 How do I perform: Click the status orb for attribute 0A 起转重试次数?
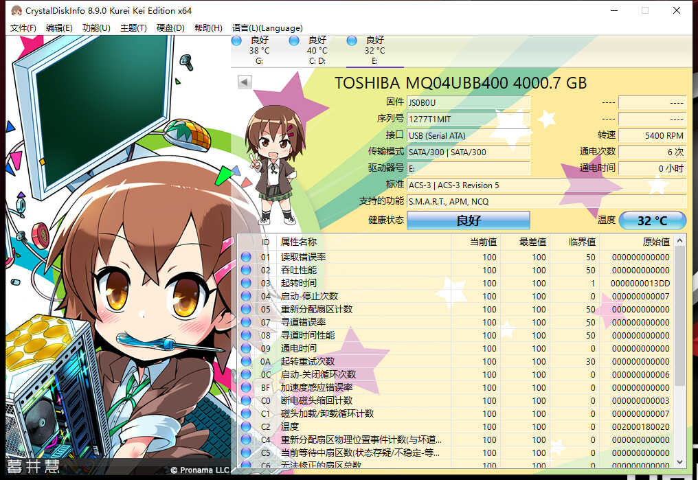[x=246, y=362]
